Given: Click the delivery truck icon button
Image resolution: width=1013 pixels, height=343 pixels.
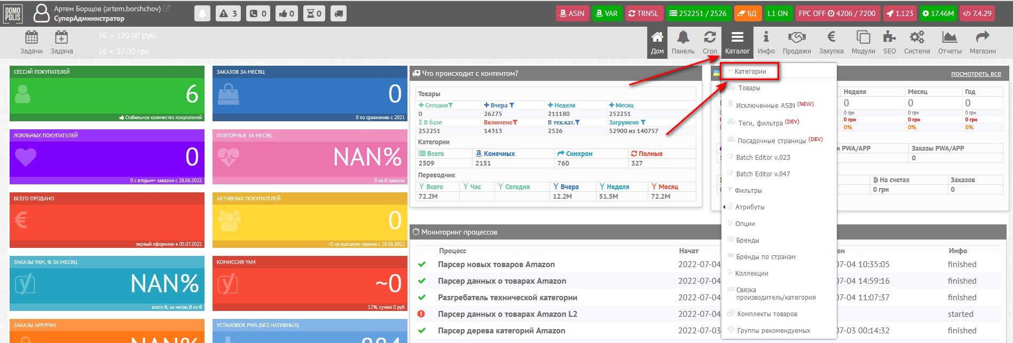Looking at the screenshot, I should [x=338, y=14].
